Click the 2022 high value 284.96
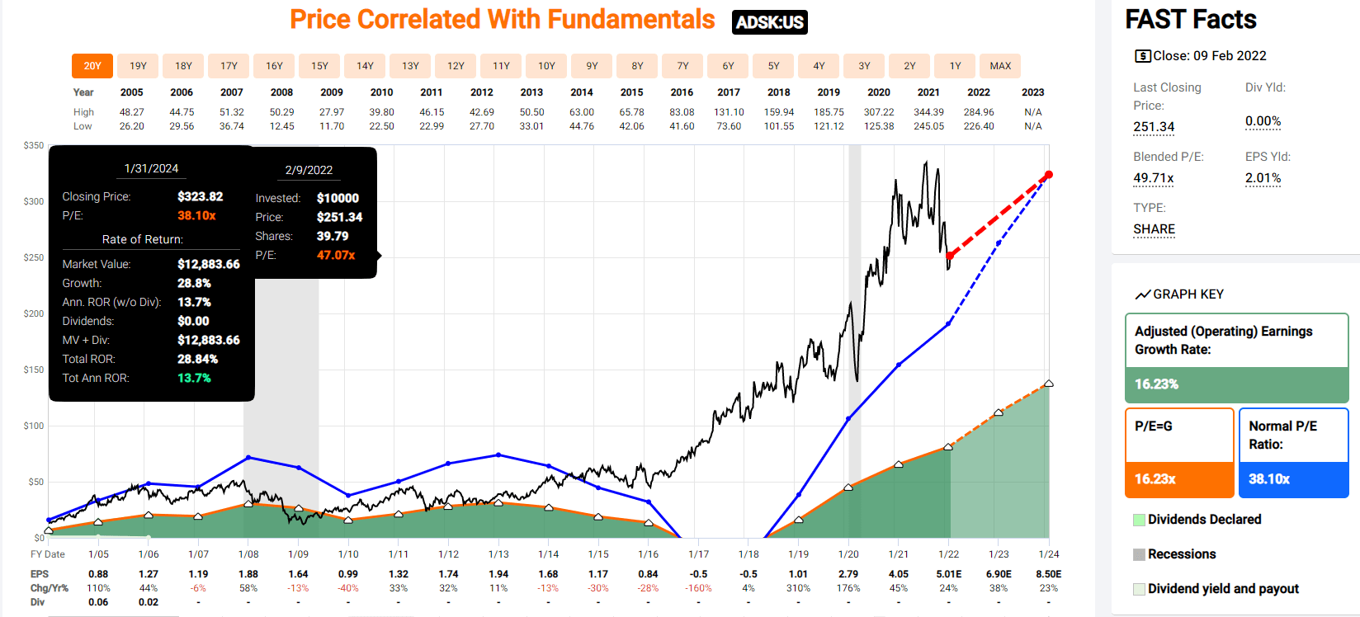The height and width of the screenshot is (617, 1360). point(979,112)
